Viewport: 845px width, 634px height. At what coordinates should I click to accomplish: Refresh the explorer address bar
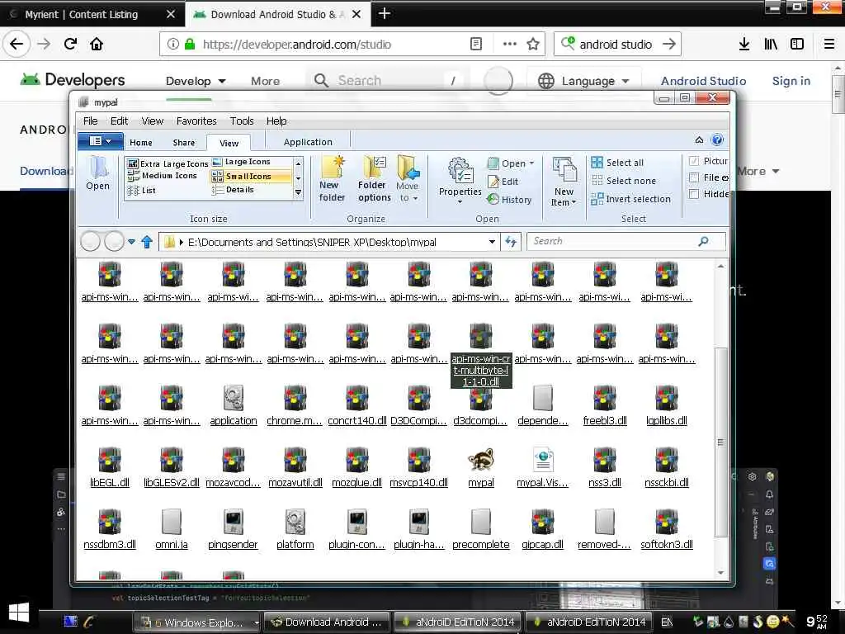point(510,242)
